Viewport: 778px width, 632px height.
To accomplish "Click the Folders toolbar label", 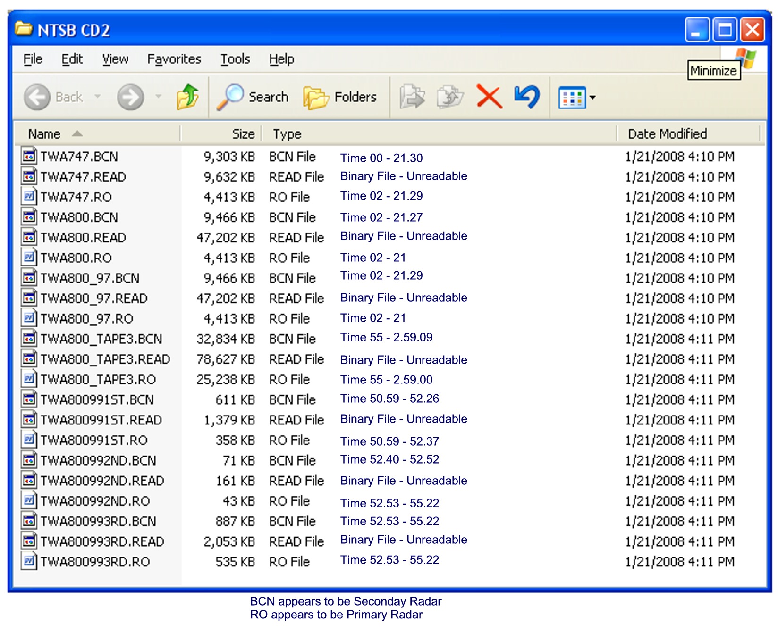I will (355, 97).
